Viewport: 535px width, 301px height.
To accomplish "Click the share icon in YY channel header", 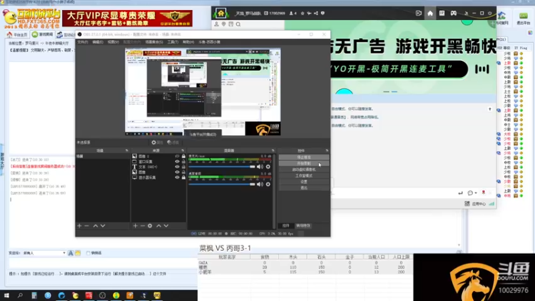I will pyautogui.click(x=316, y=13).
